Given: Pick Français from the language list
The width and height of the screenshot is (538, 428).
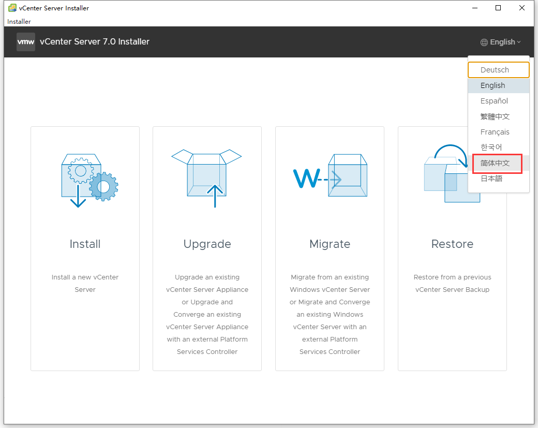Looking at the screenshot, I should [499, 132].
